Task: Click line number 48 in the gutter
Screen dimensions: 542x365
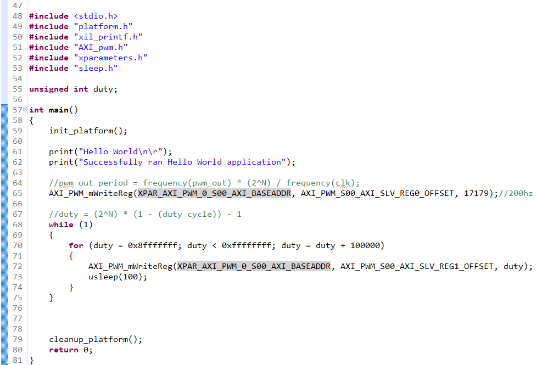Action: pos(17,16)
